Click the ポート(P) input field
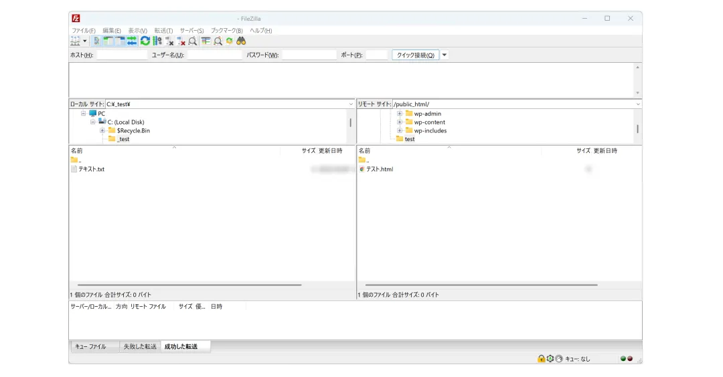The width and height of the screenshot is (723, 377). (x=377, y=55)
